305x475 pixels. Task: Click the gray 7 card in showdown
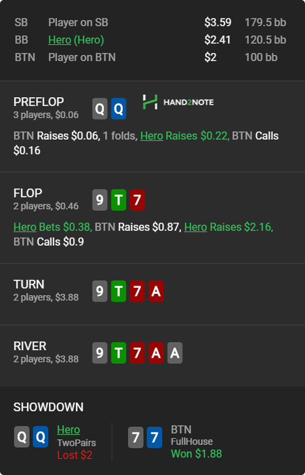(x=136, y=437)
